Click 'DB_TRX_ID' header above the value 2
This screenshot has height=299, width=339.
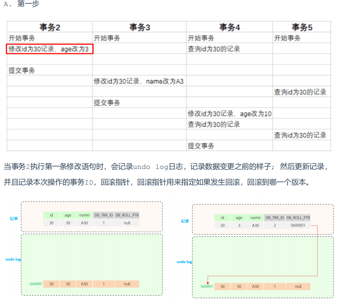coord(275,218)
